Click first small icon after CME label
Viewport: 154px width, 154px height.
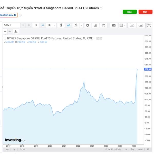click(x=98, y=38)
